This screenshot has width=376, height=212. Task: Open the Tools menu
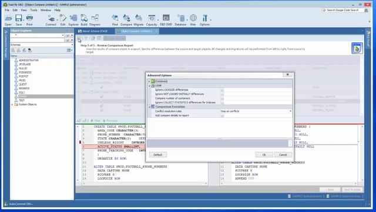click(x=33, y=10)
